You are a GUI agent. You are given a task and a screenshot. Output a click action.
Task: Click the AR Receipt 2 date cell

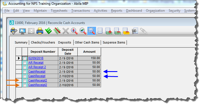(x=68, y=67)
